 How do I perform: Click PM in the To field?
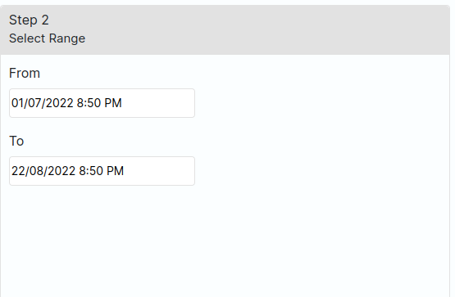pyautogui.click(x=113, y=171)
